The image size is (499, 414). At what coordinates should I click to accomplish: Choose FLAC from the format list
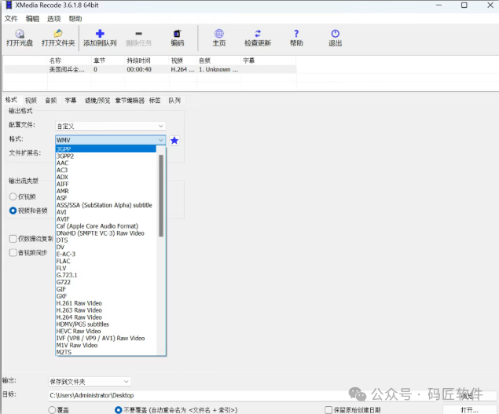click(x=64, y=261)
